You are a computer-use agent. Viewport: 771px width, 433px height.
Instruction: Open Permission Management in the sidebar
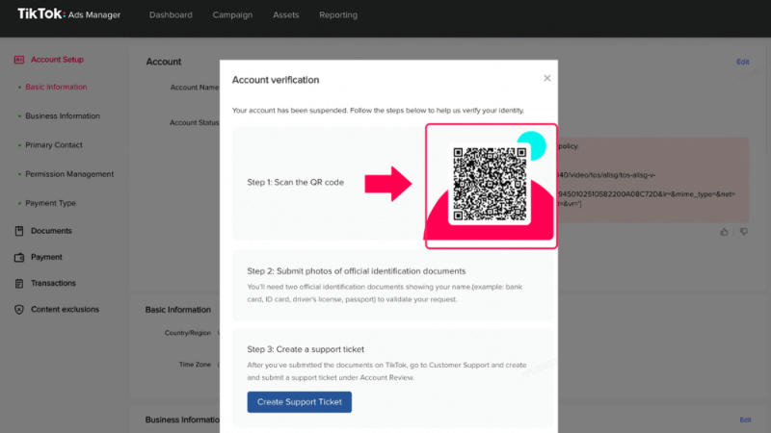pos(69,174)
